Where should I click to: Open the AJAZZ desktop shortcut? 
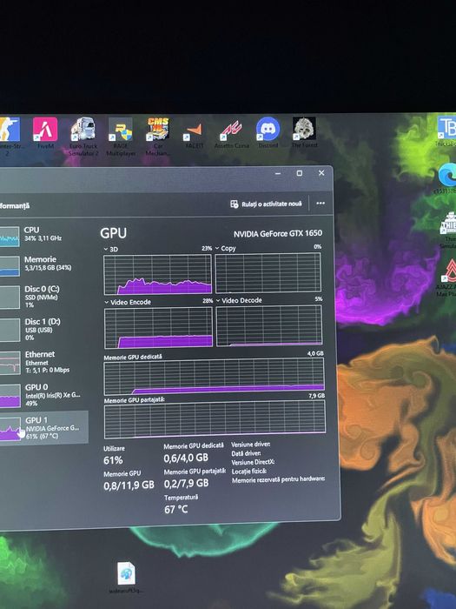pos(448,278)
